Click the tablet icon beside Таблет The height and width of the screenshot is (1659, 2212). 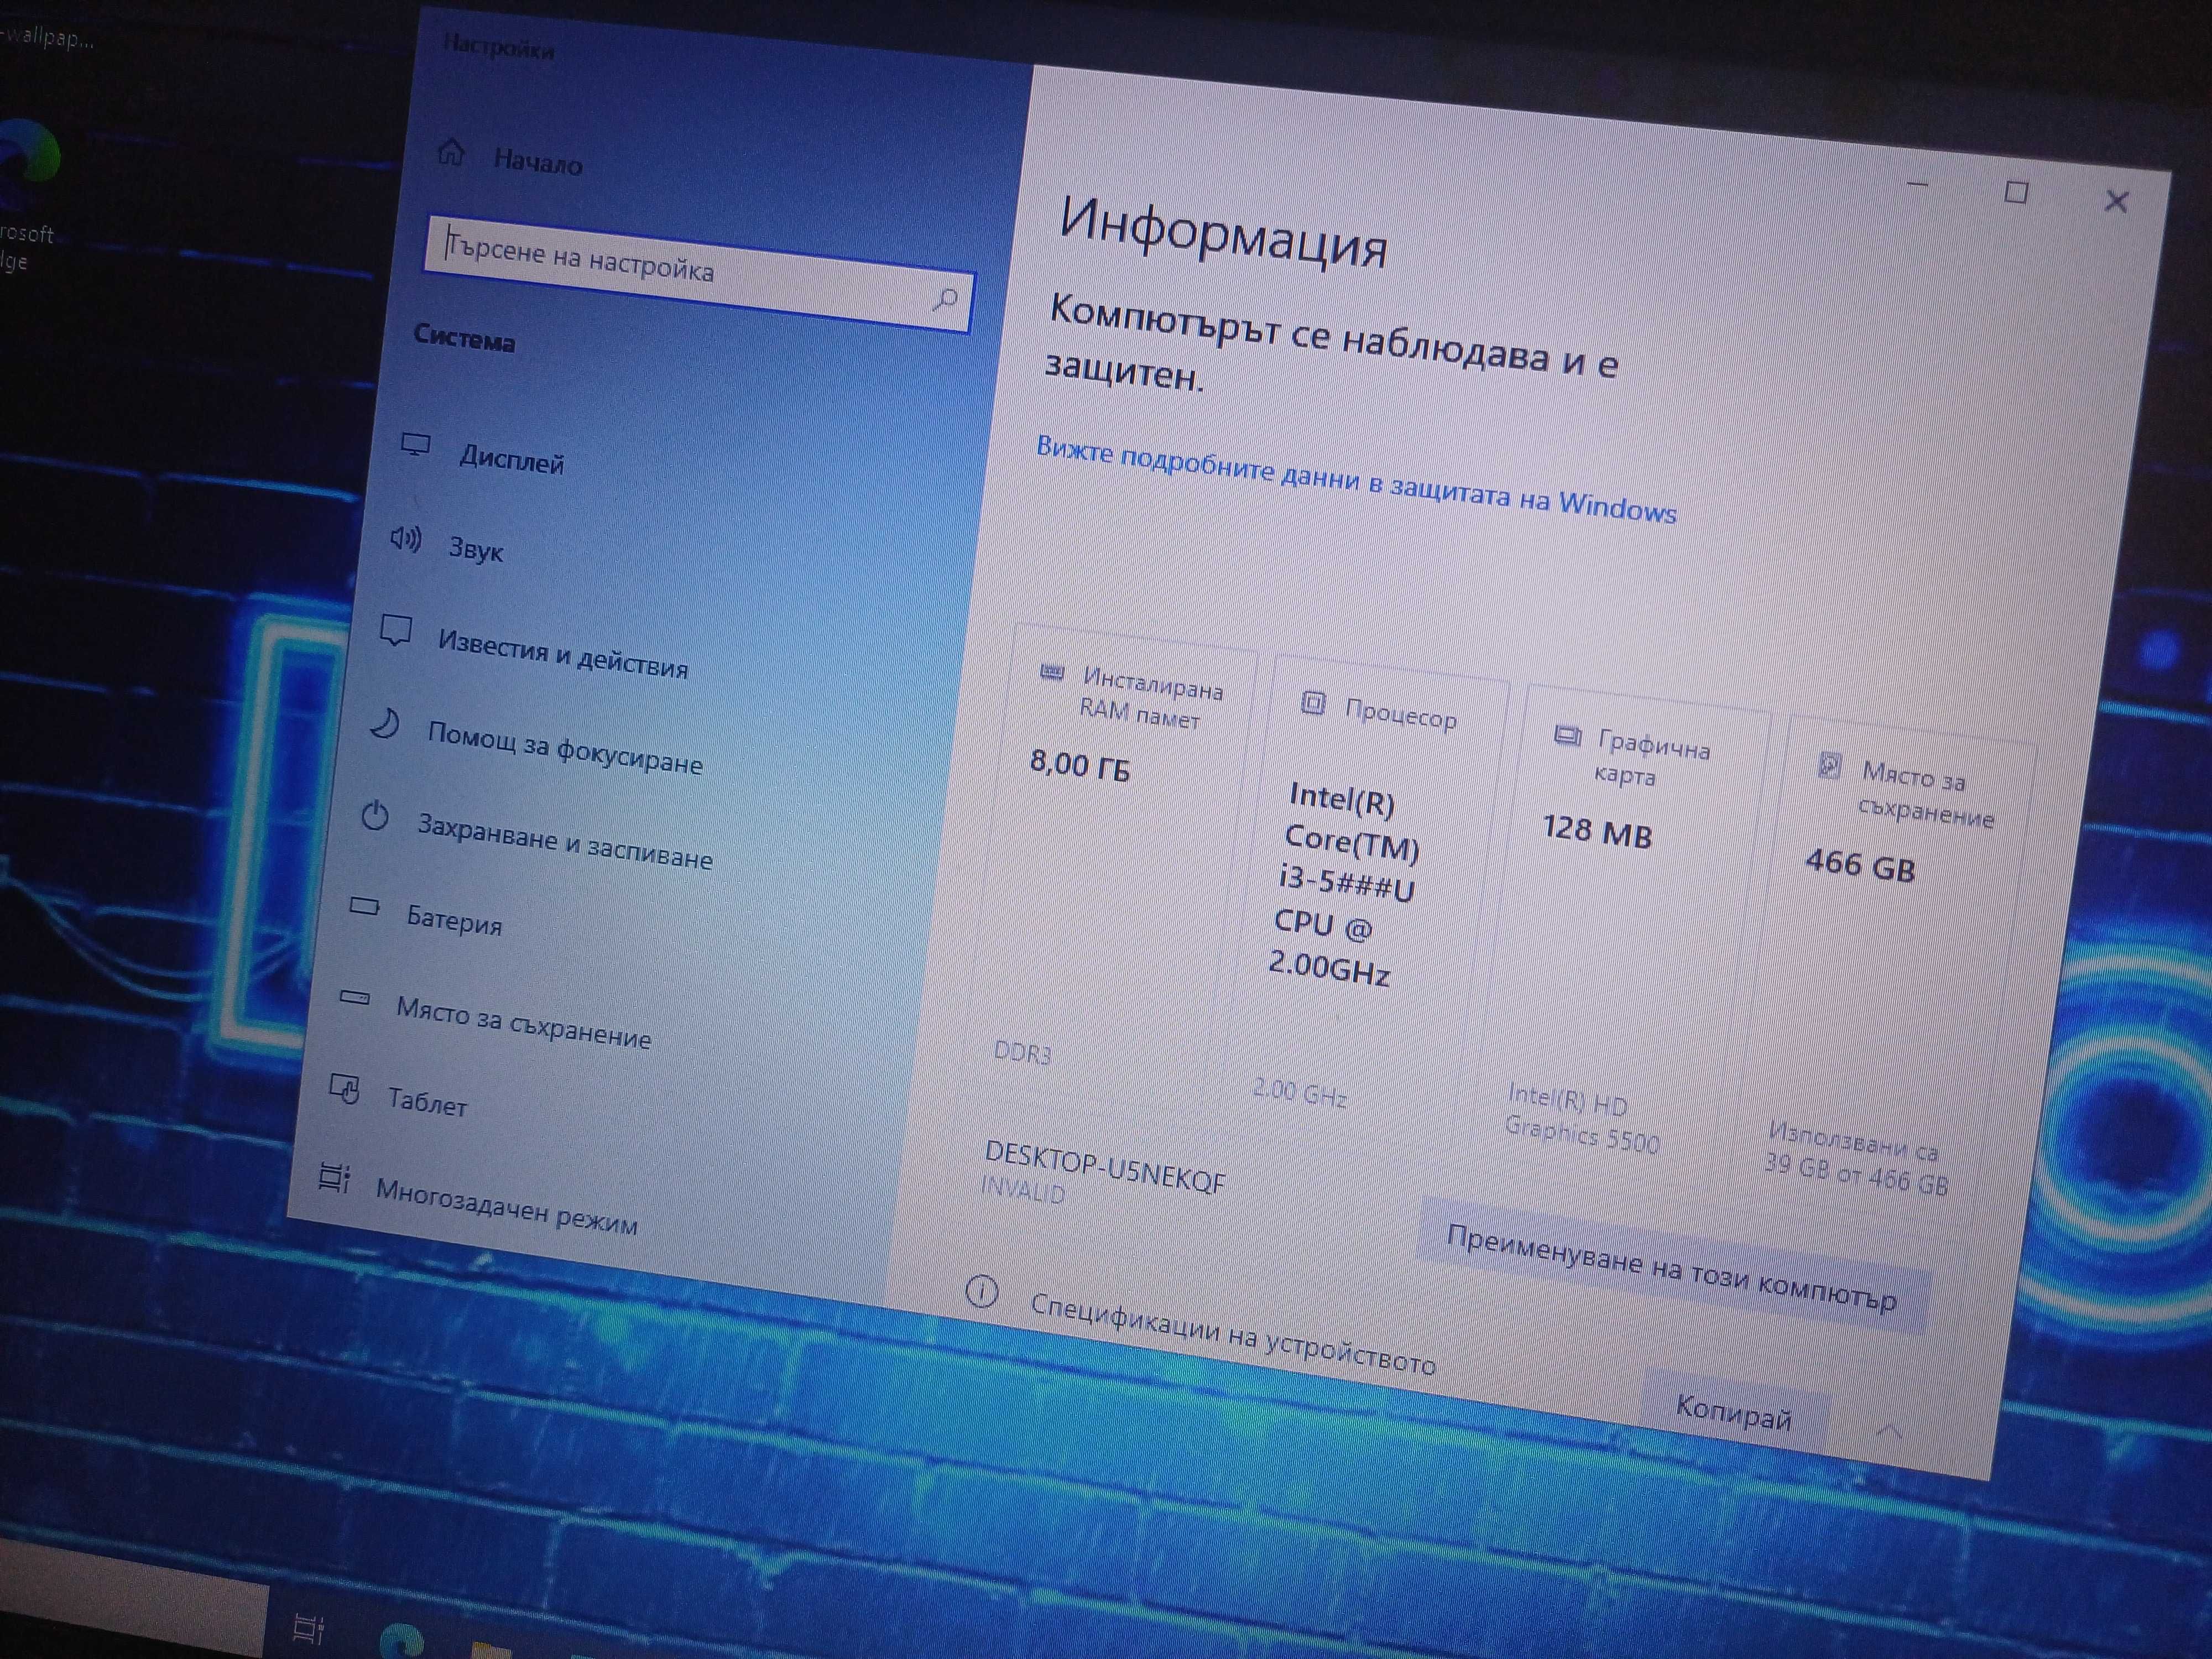click(344, 1089)
